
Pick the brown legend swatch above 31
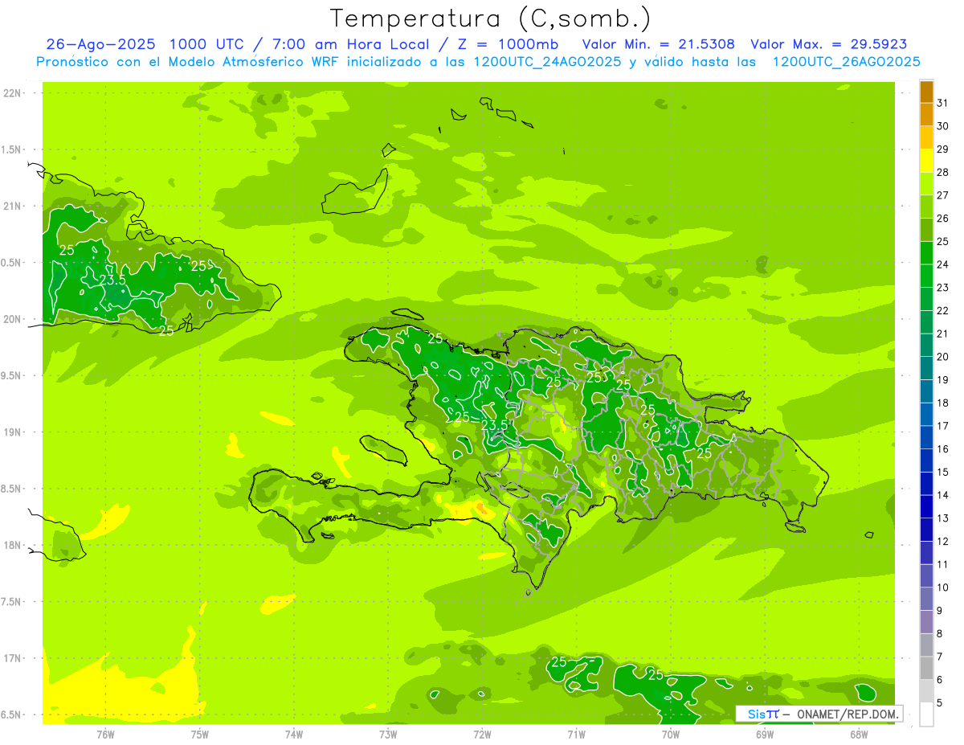pos(926,92)
